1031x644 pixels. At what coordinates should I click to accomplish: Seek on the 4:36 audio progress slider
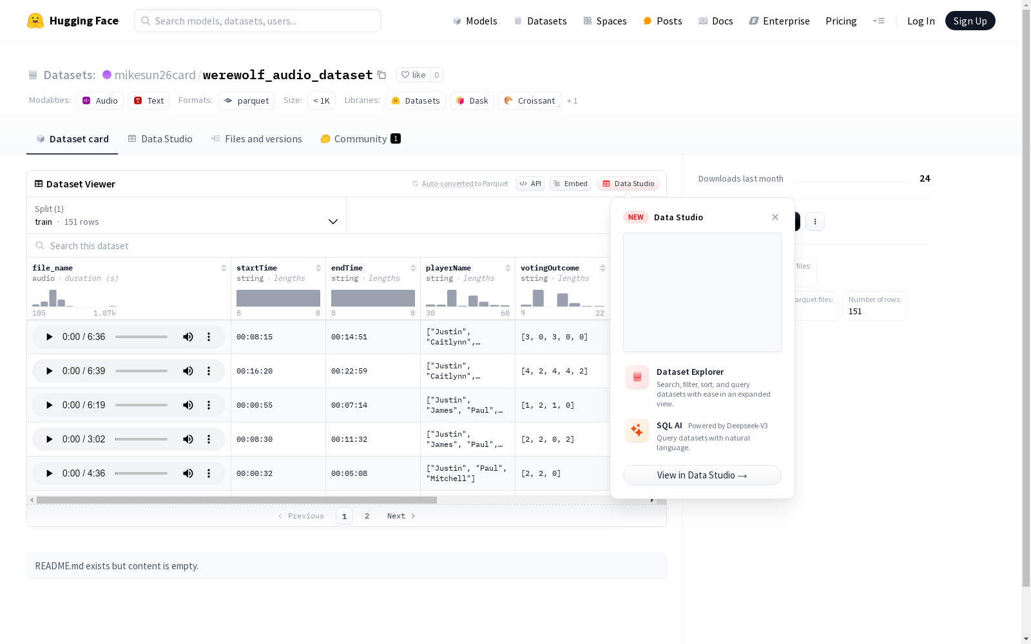point(142,473)
